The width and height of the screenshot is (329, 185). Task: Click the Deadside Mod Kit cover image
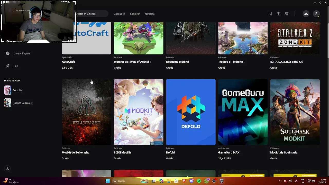click(191, 38)
